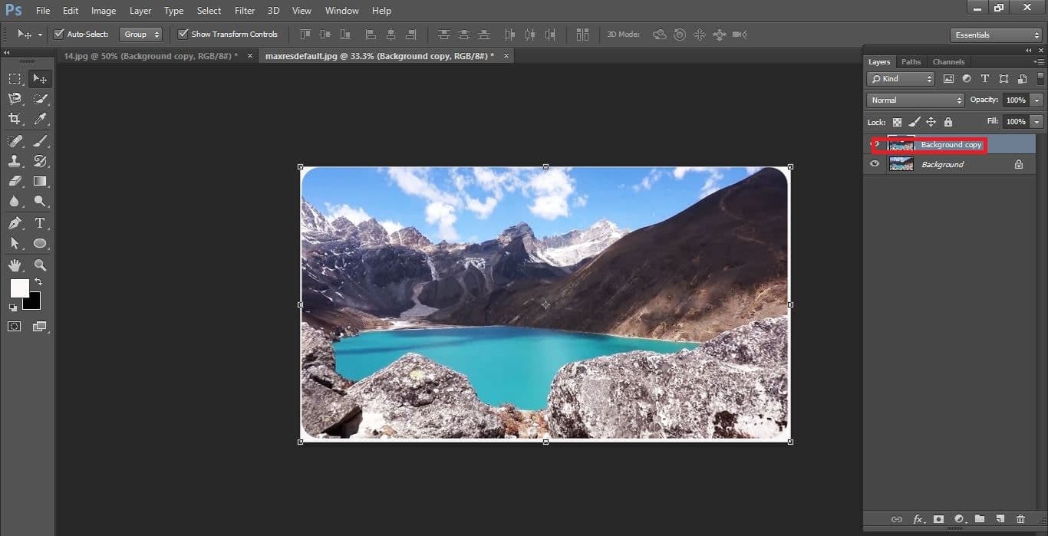This screenshot has height=536, width=1048.
Task: Create a new layer
Action: tap(1000, 519)
